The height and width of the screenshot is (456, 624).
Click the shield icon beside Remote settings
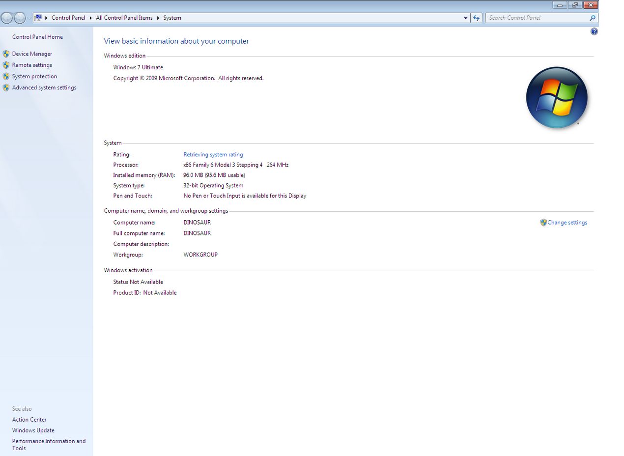pos(6,65)
